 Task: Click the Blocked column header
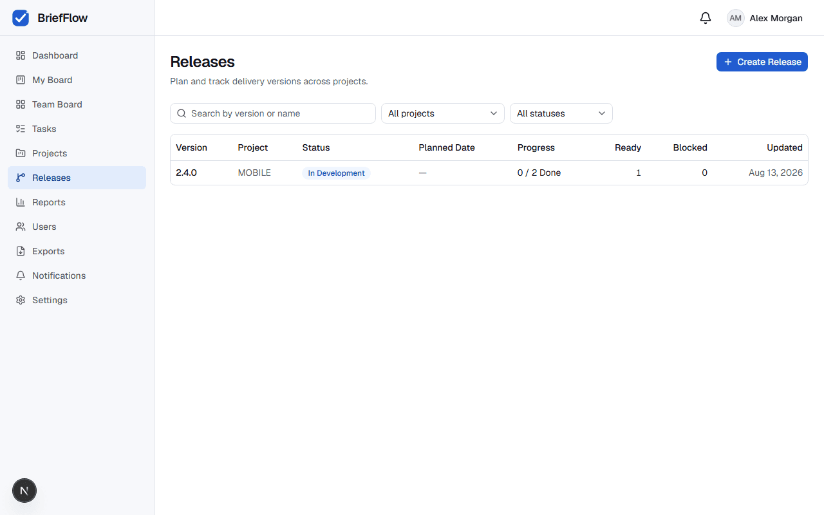point(690,147)
